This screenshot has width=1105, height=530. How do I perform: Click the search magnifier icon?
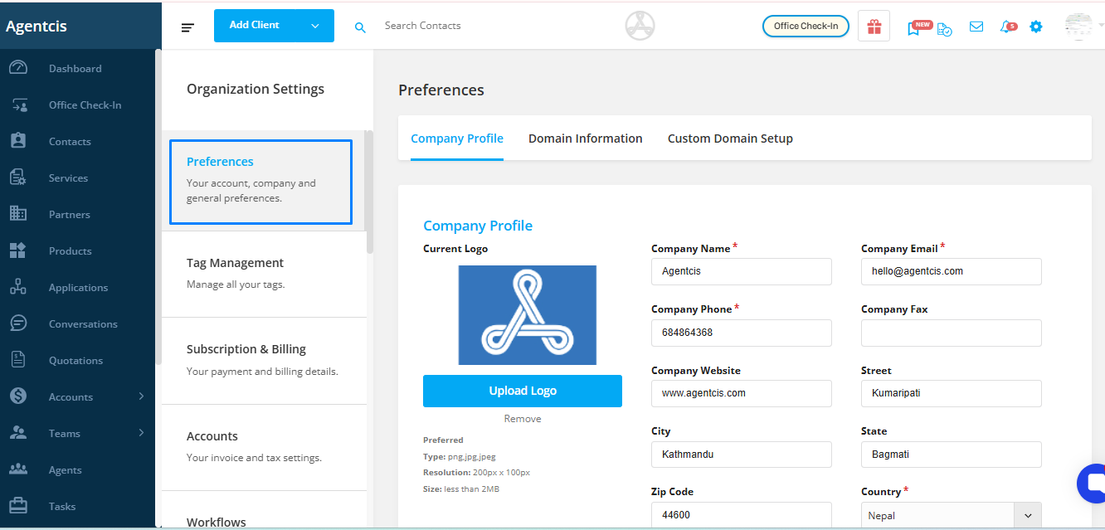tap(360, 27)
